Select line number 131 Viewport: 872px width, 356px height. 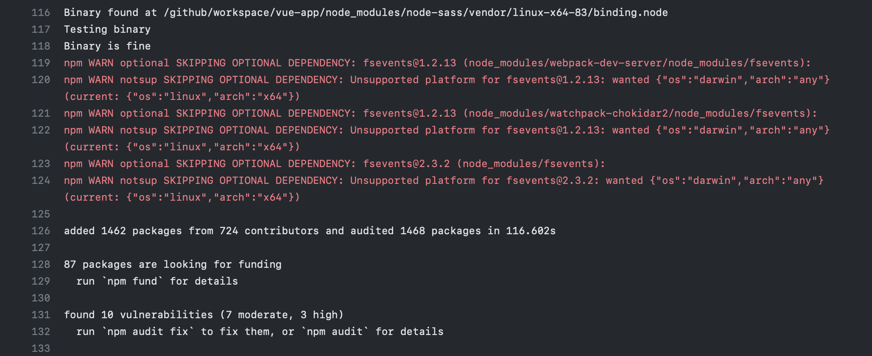point(41,315)
